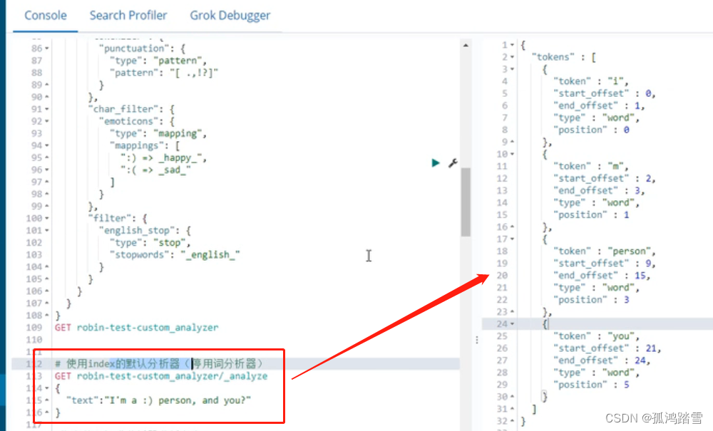
Task: Click the comment line 112 about default analyzer
Action: coord(159,364)
